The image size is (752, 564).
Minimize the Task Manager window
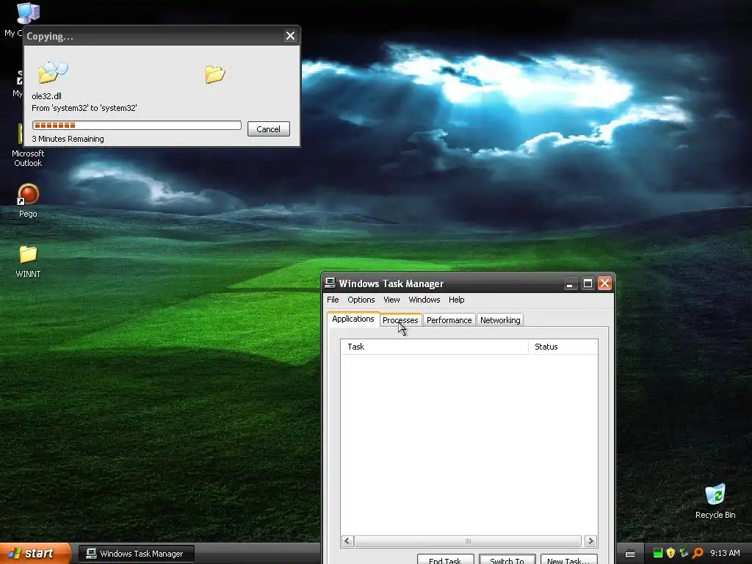(x=570, y=283)
